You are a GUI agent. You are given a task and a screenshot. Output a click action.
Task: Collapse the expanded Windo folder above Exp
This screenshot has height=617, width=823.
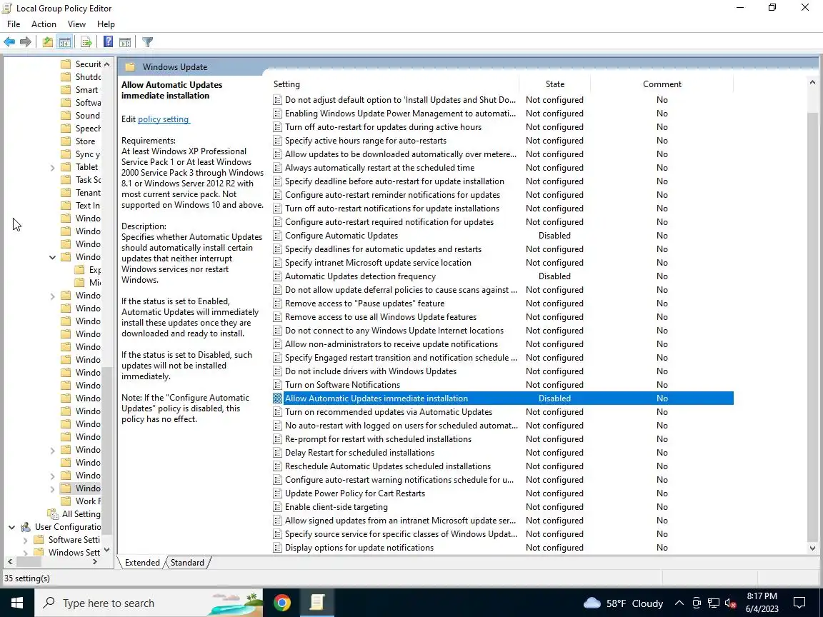pyautogui.click(x=52, y=257)
